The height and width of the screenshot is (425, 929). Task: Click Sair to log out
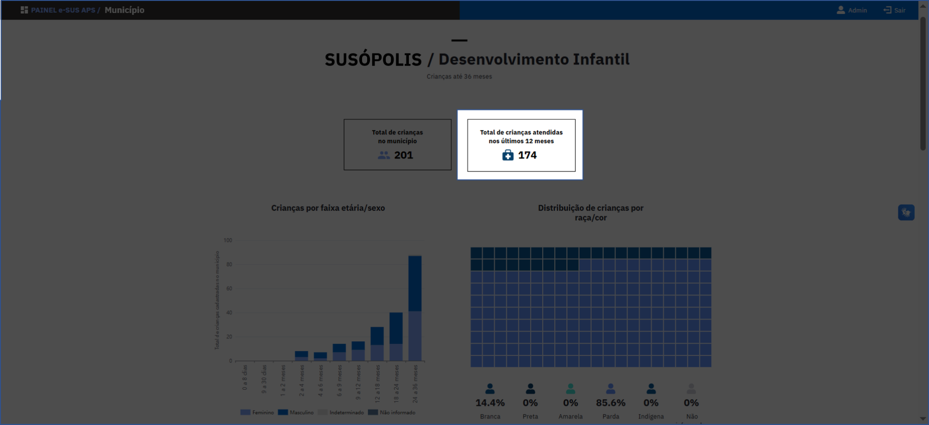tap(894, 10)
